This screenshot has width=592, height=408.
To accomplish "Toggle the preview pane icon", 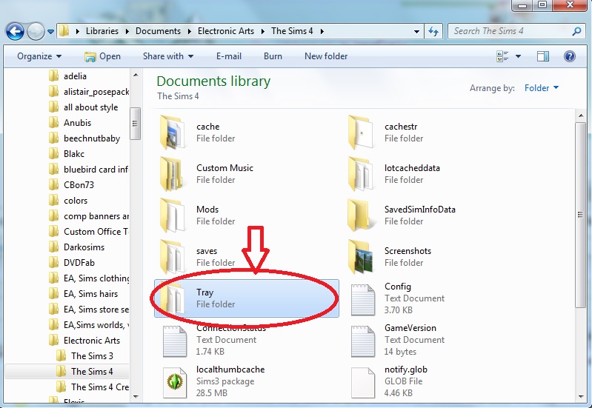I will [x=543, y=56].
